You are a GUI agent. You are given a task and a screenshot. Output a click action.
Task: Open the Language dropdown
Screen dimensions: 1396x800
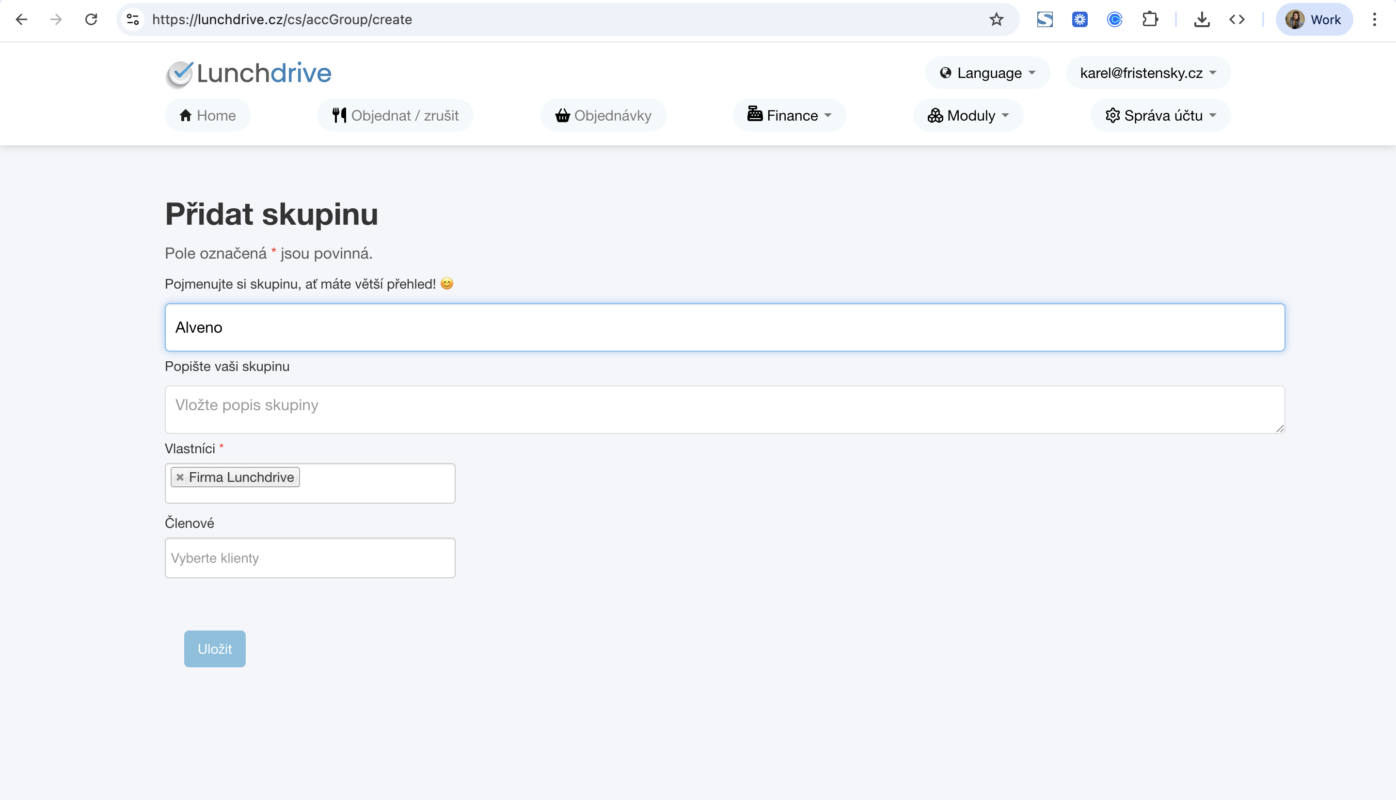(x=987, y=73)
